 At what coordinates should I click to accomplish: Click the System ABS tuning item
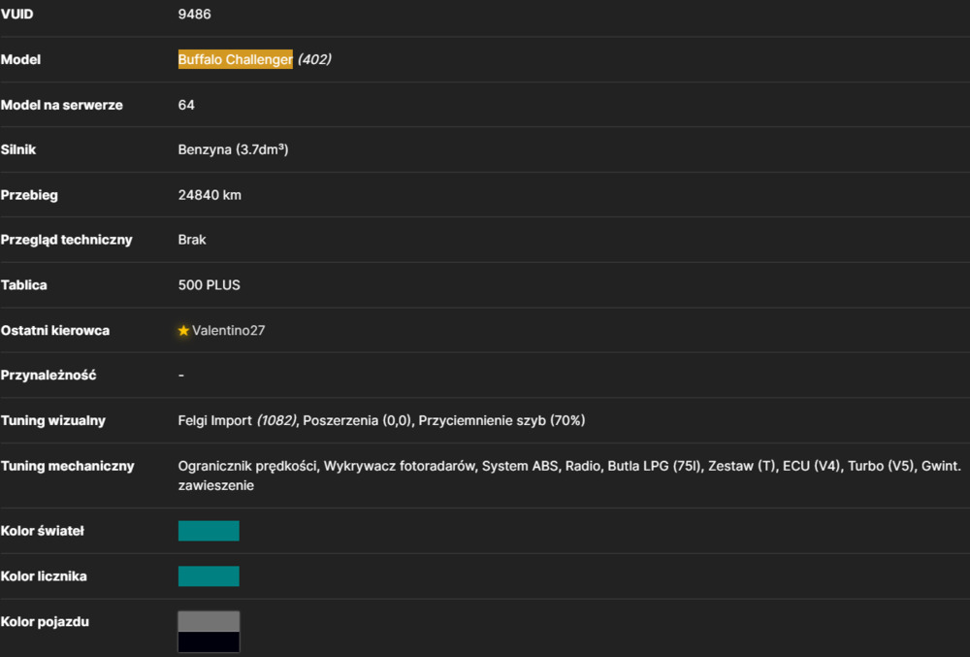click(520, 467)
